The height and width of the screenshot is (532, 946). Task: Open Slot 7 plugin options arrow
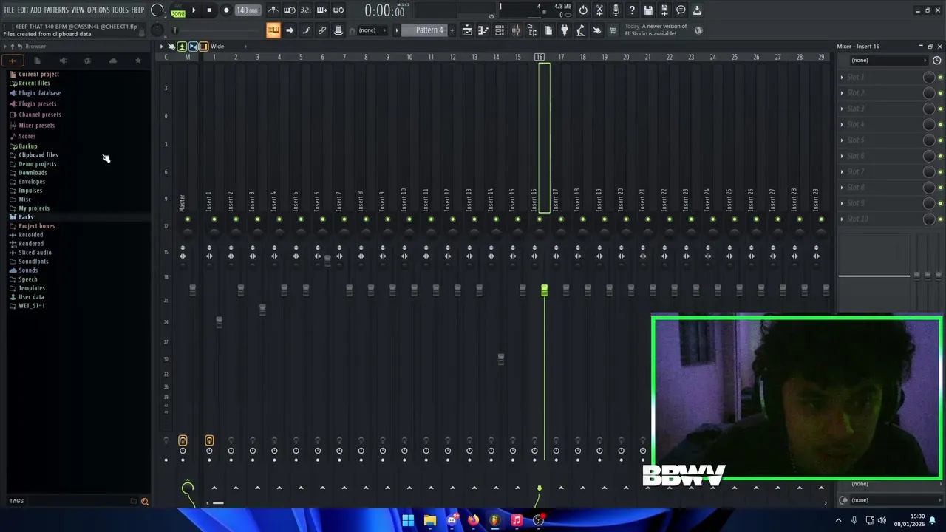pyautogui.click(x=842, y=171)
